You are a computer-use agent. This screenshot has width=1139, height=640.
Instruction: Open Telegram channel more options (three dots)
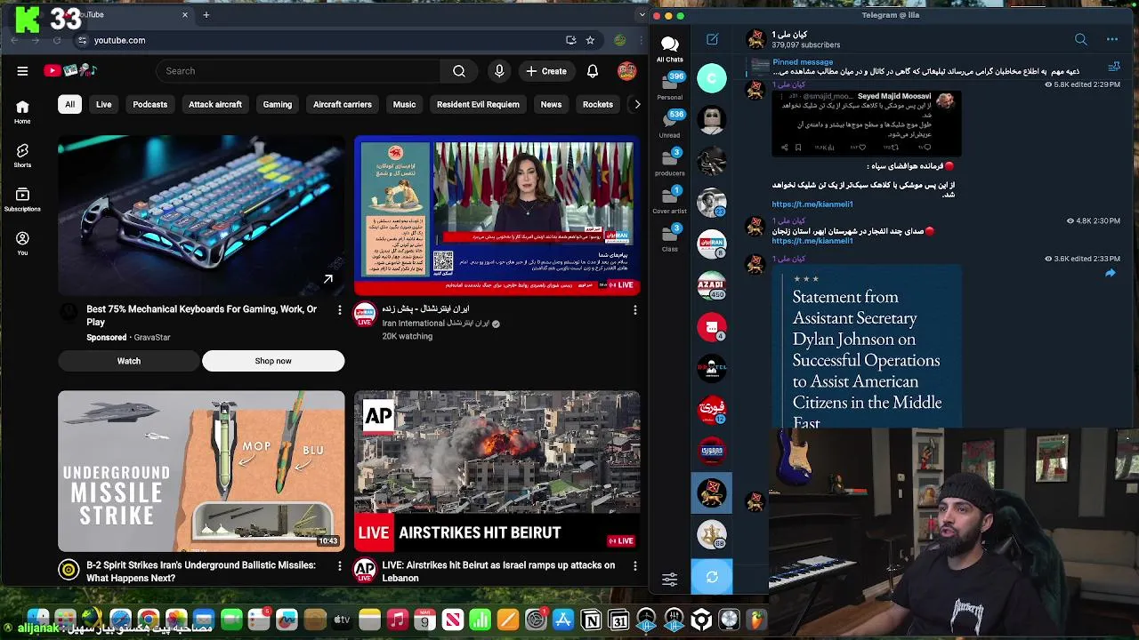1111,39
